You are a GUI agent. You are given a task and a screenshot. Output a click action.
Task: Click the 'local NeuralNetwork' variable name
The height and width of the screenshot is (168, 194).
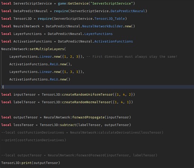pyautogui.click(x=26, y=26)
